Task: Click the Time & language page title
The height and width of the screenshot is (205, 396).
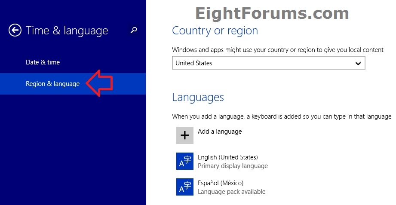Action: (67, 31)
